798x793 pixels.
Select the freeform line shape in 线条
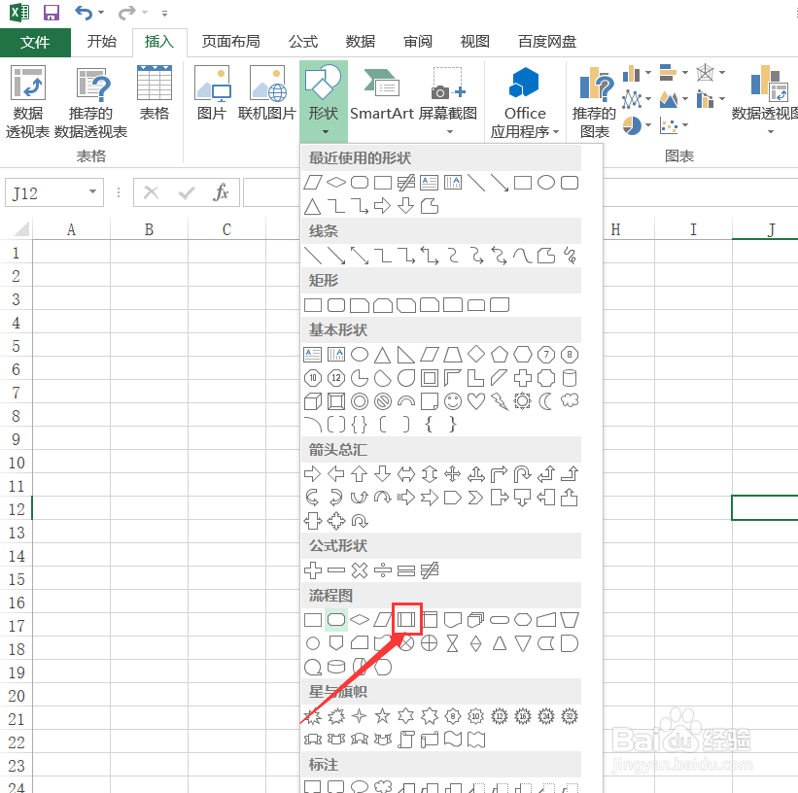tap(546, 255)
